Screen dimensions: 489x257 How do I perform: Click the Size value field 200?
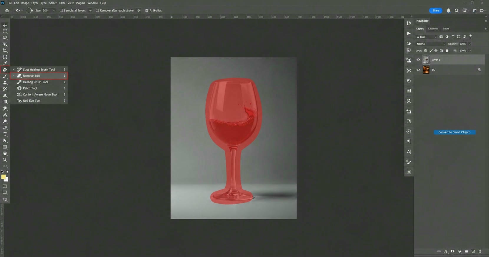pyautogui.click(x=47, y=11)
